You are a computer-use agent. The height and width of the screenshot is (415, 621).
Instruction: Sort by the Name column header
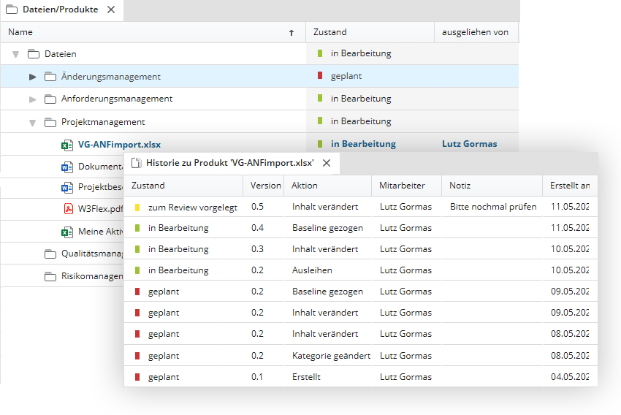[x=146, y=32]
